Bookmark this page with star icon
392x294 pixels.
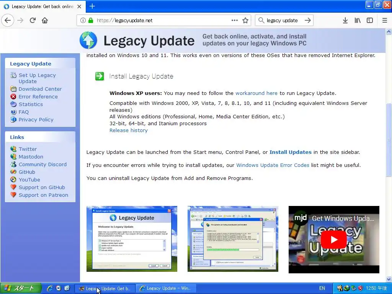coord(245,20)
